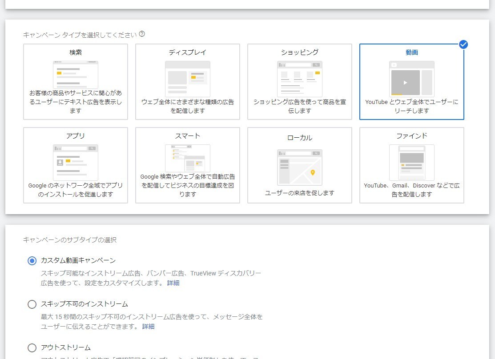Select the ファインド campaign type card
This screenshot has height=359, width=495.
pos(412,165)
